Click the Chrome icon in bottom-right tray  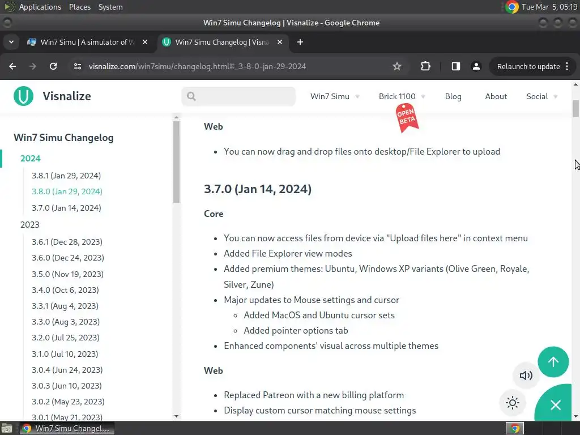(x=514, y=428)
